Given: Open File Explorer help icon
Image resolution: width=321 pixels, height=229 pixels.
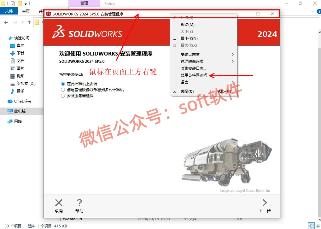Looking at the screenshot, I should pos(319,11).
